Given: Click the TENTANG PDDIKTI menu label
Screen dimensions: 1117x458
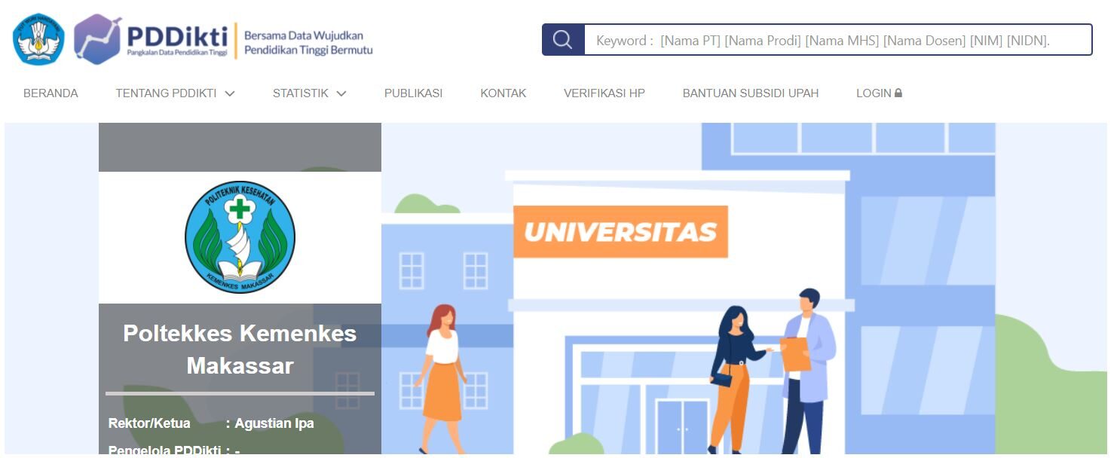Looking at the screenshot, I should point(166,93).
